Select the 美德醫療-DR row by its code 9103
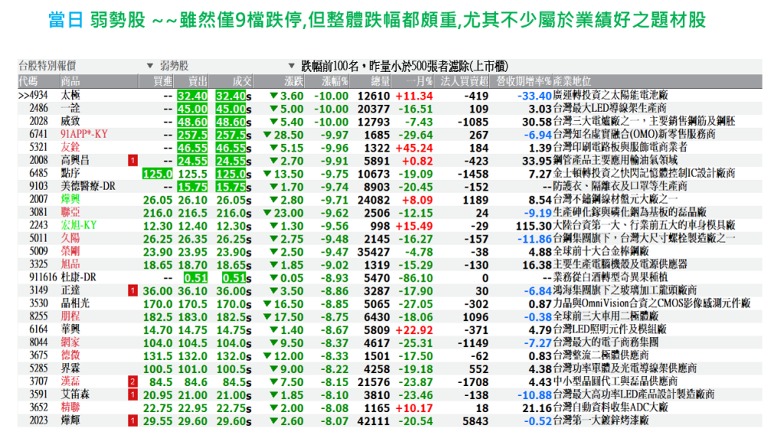 coord(39,187)
